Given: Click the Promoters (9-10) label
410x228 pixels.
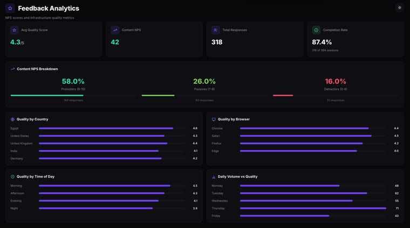Looking at the screenshot, I should point(73,89).
